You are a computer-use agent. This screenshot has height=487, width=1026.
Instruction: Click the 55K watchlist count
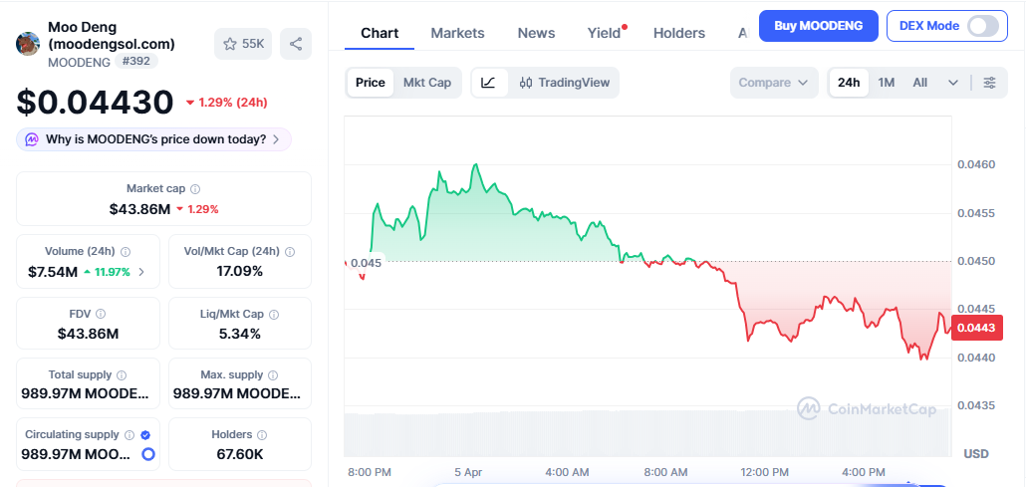[x=253, y=44]
